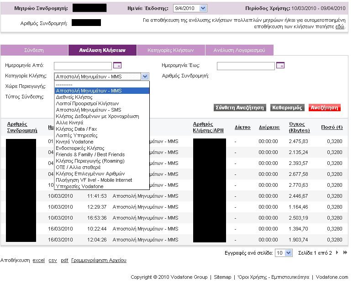Open the 'Ανάλυση Λογαριασμού' tab
353x282 pixels.
pos(239,51)
